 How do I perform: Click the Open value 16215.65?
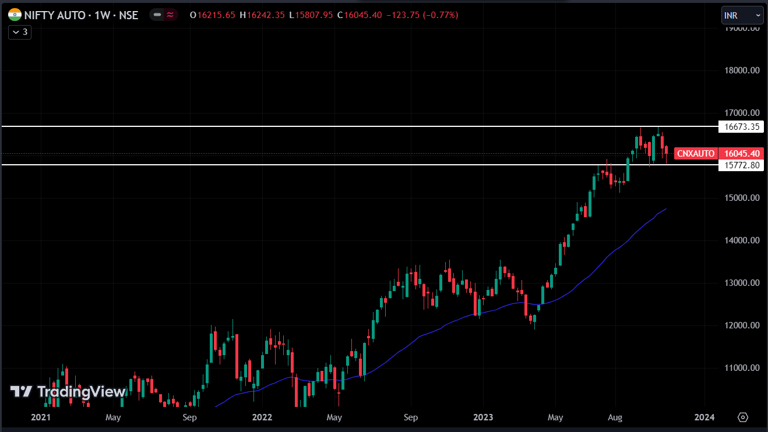(216, 15)
